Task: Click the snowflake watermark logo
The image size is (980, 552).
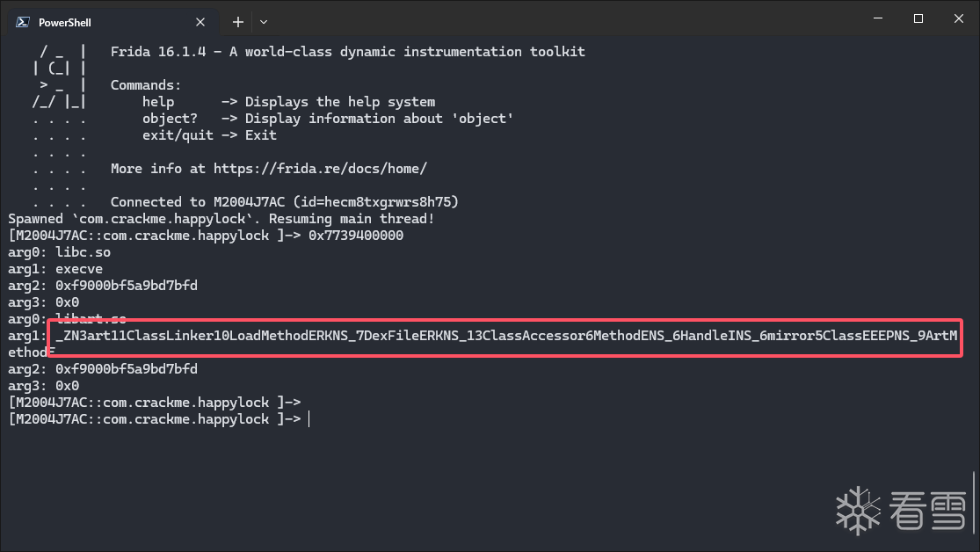Action: pyautogui.click(x=857, y=509)
